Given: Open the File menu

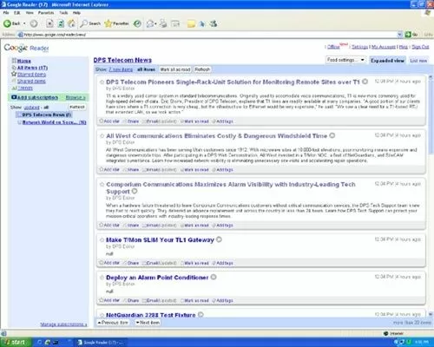Looking at the screenshot, I should [x=6, y=13].
